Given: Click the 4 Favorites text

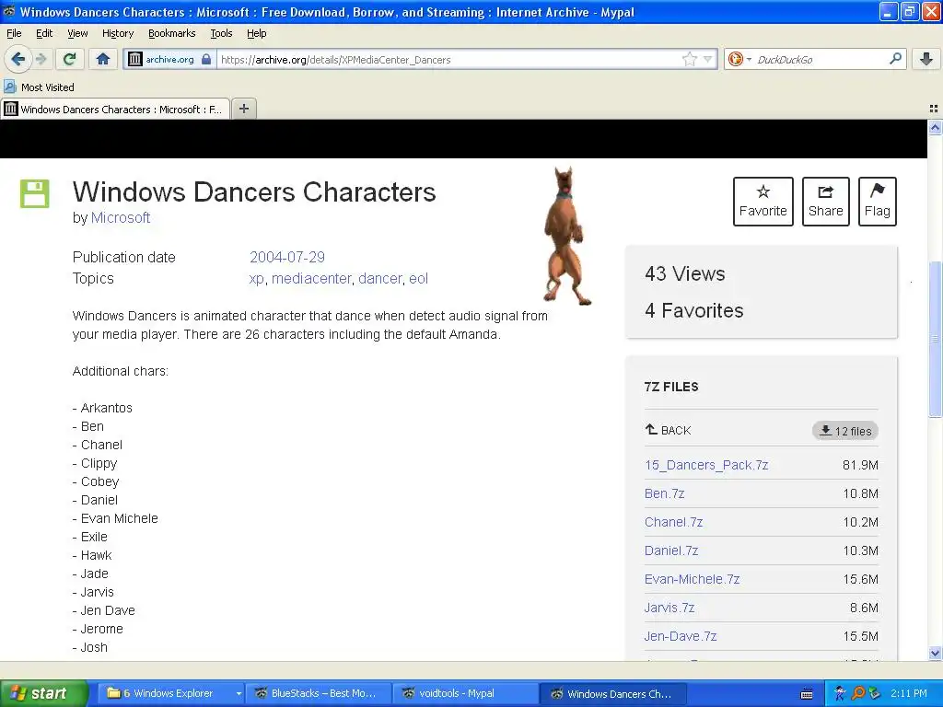Looking at the screenshot, I should (x=694, y=310).
